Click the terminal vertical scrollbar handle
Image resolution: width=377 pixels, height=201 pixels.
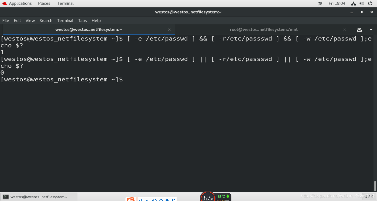[x=375, y=186]
